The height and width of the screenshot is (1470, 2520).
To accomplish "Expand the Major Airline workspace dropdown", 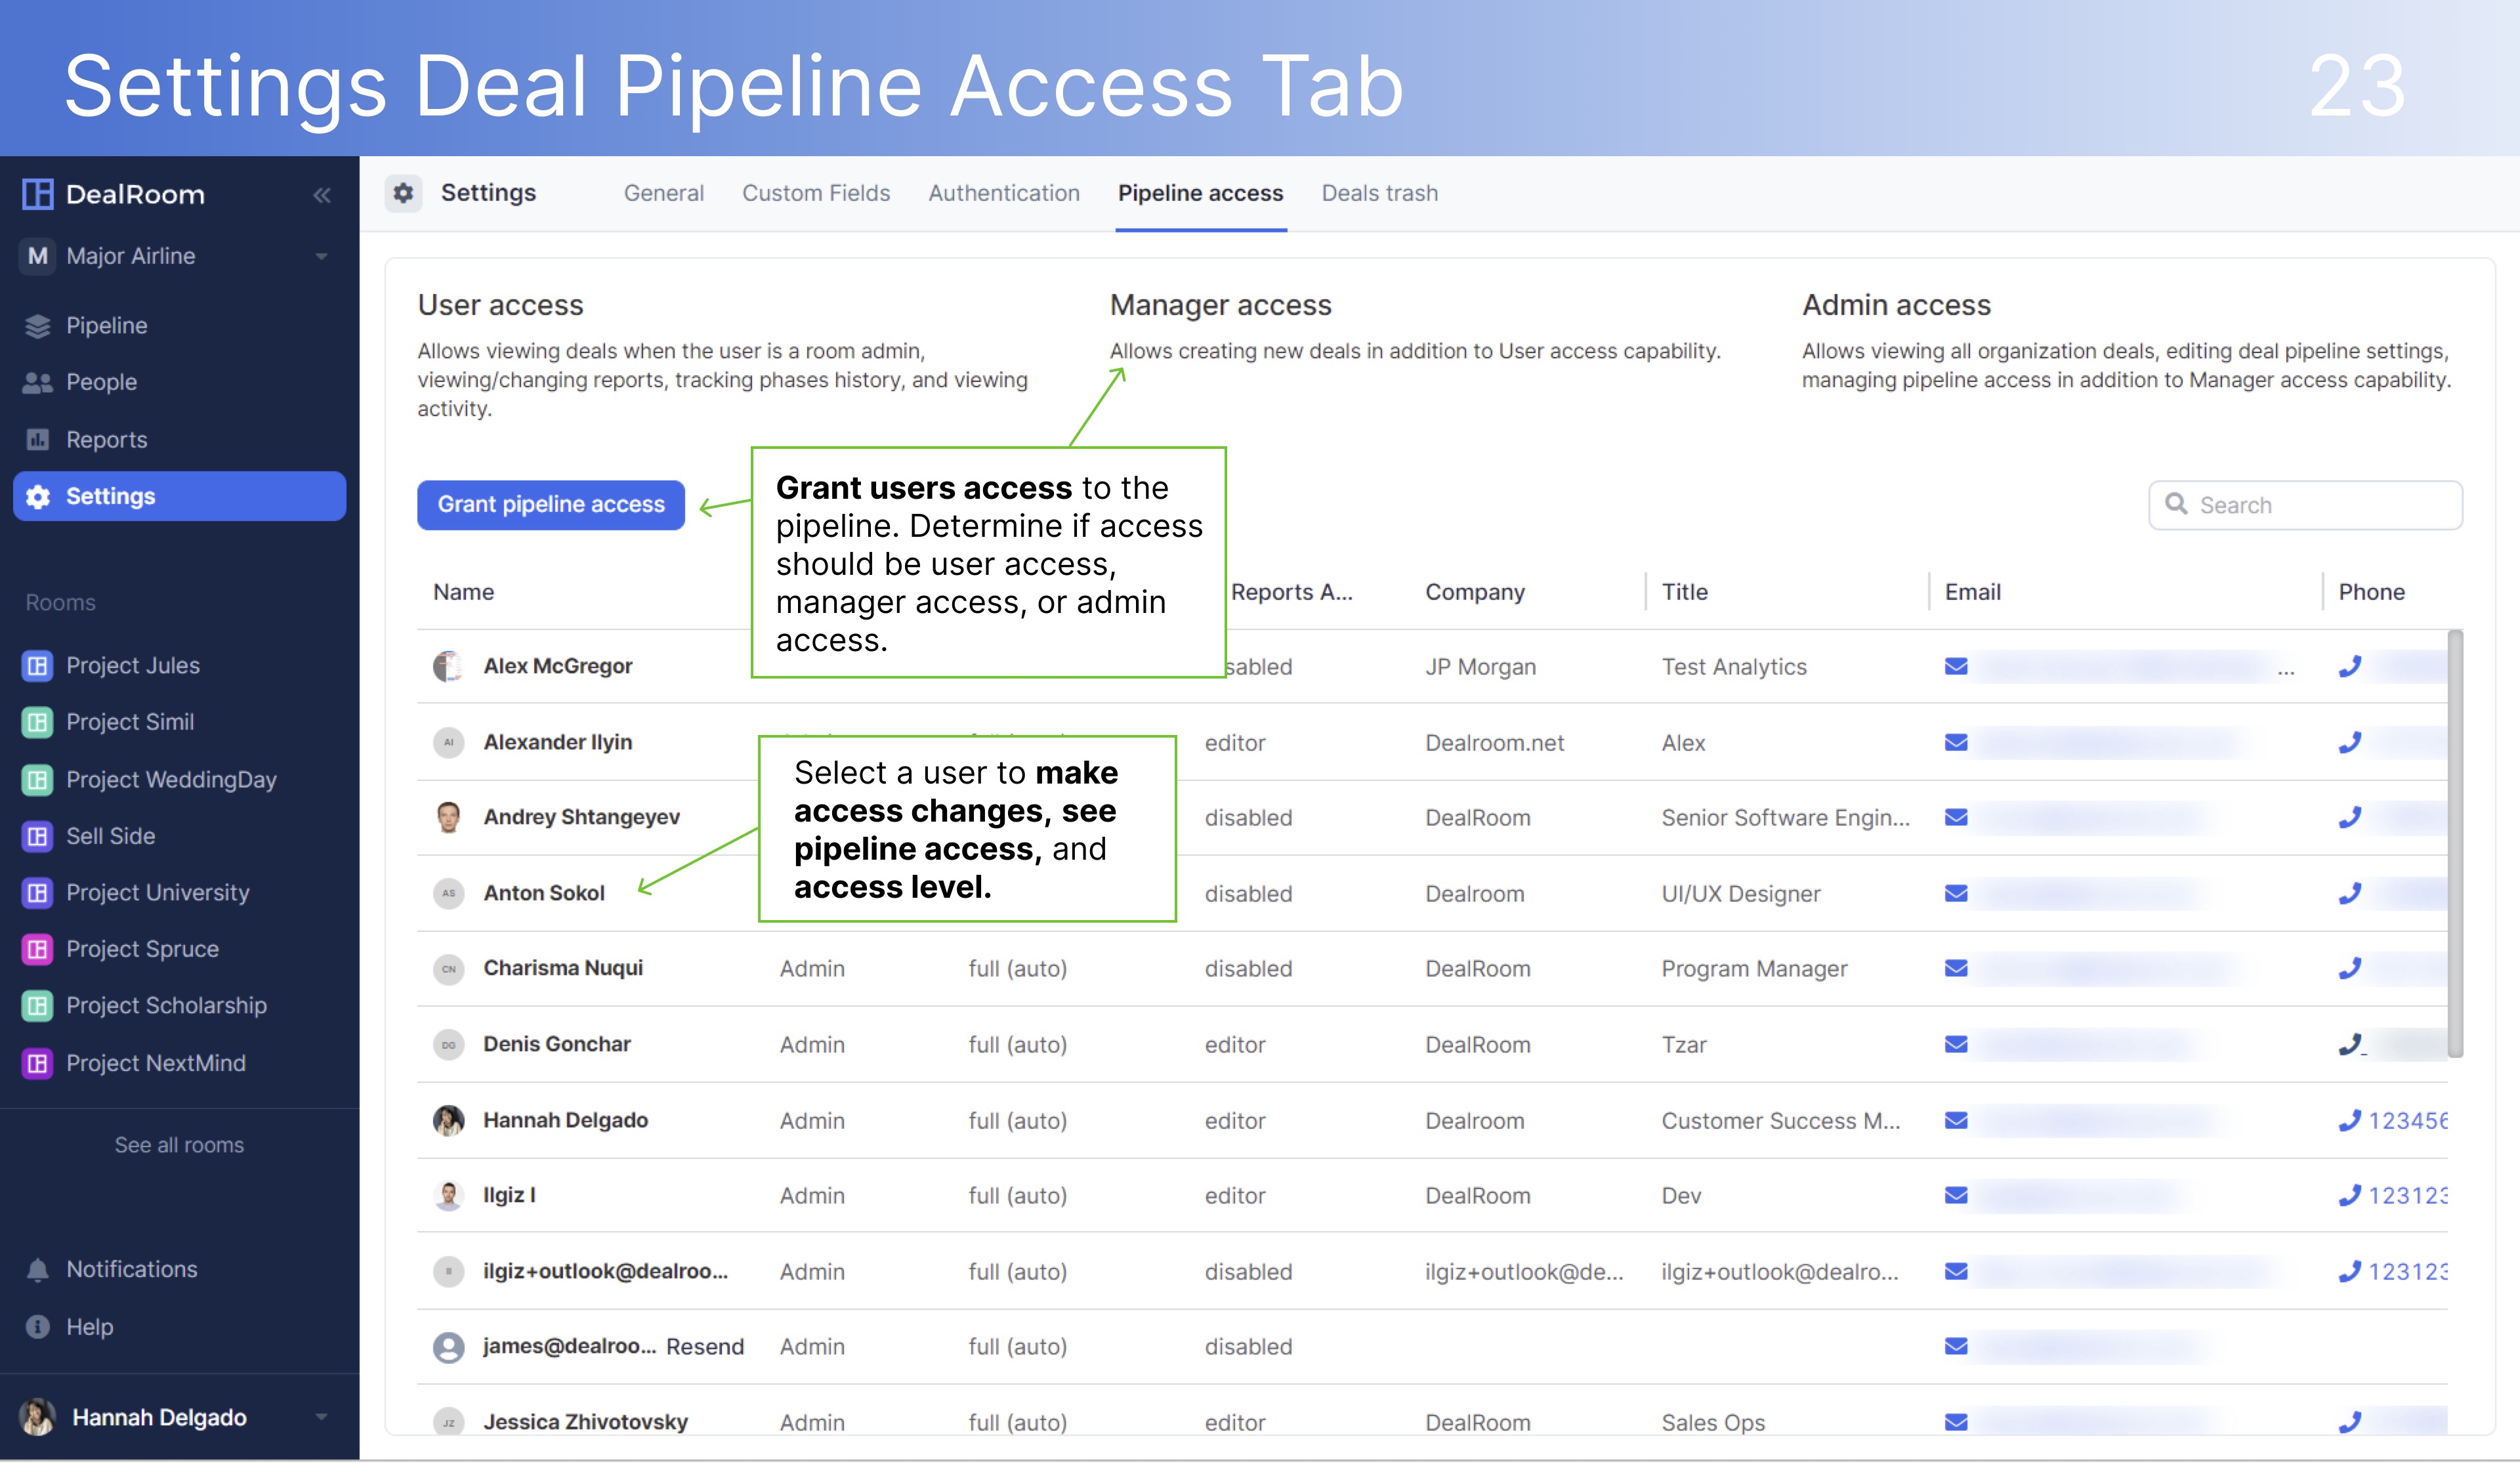I will (x=321, y=256).
